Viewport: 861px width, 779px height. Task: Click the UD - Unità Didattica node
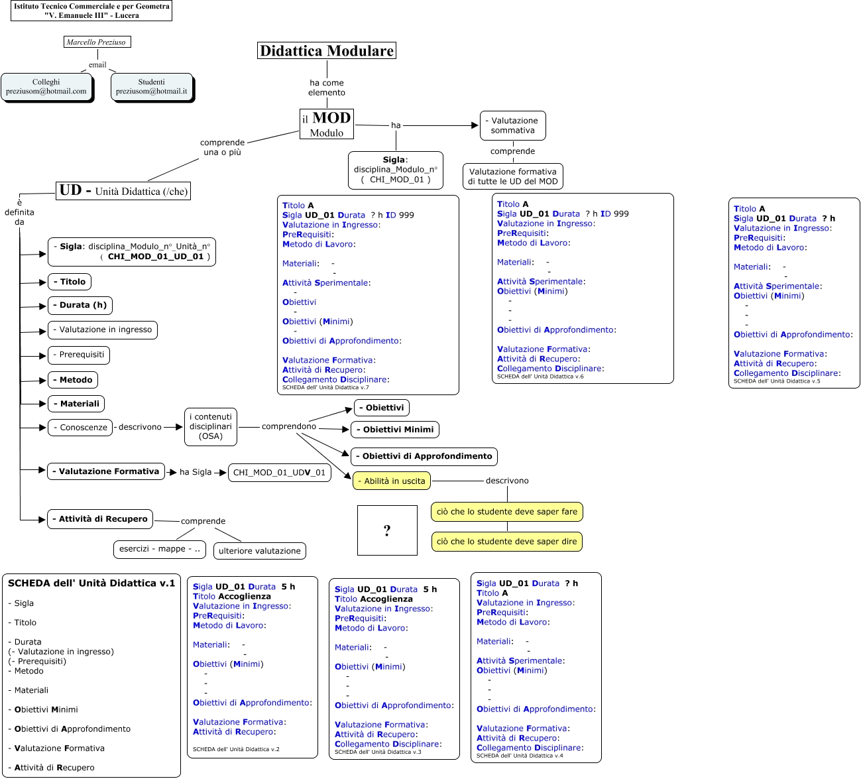click(123, 191)
